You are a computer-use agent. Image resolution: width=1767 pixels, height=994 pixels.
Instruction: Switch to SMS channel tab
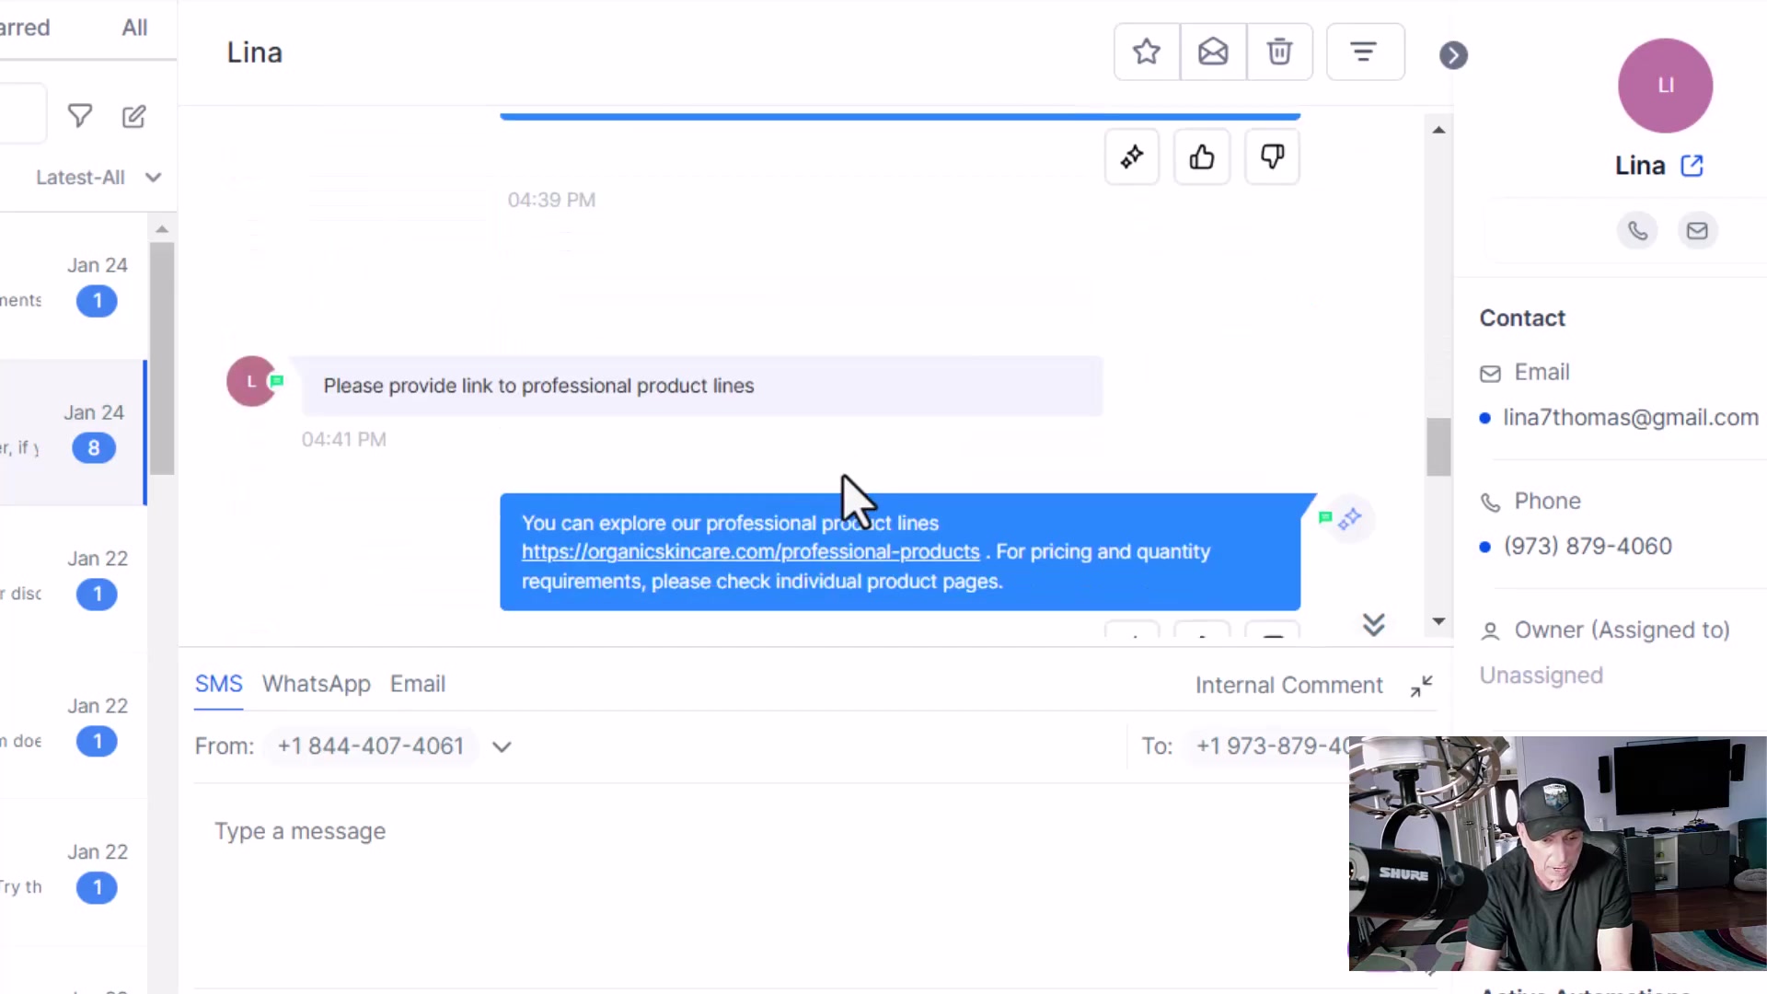pos(218,684)
